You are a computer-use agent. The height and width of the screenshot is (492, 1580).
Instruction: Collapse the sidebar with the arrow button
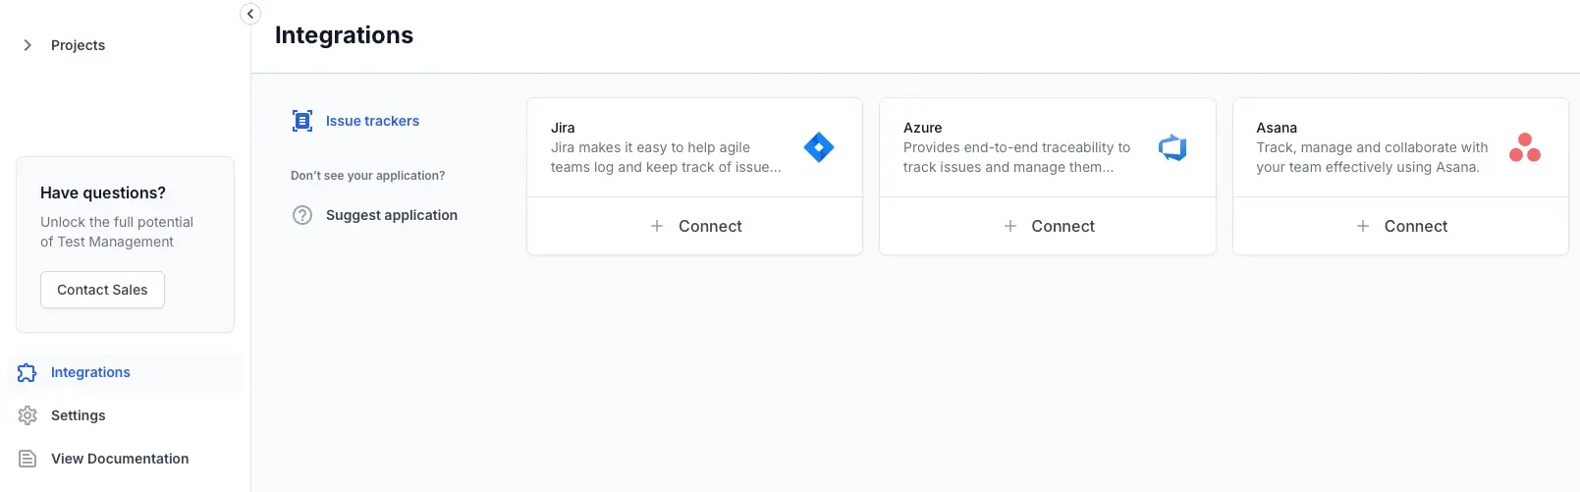(250, 14)
